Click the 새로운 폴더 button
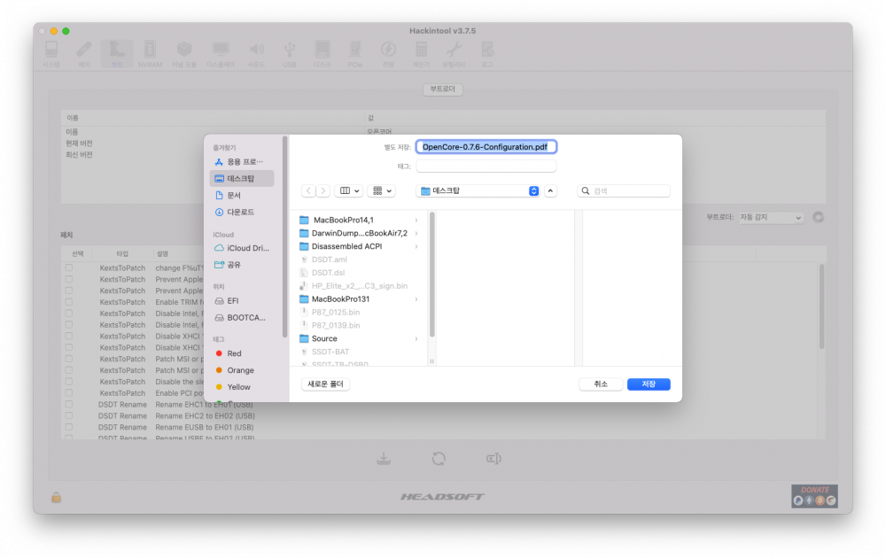Image resolution: width=886 pixels, height=558 pixels. [x=325, y=384]
